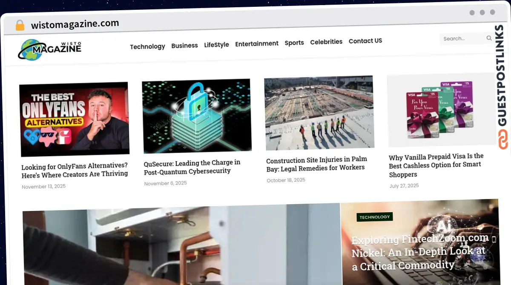Open the QuSecure padlock article thumbnail

[197, 116]
